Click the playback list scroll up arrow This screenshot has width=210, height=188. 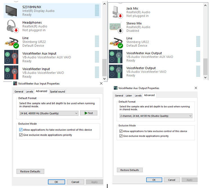pyautogui.click(x=104, y=4)
